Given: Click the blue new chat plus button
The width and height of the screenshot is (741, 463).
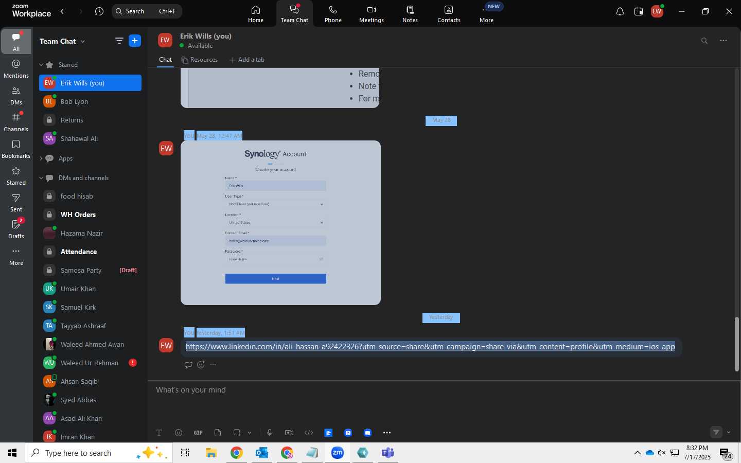Looking at the screenshot, I should pos(135,41).
